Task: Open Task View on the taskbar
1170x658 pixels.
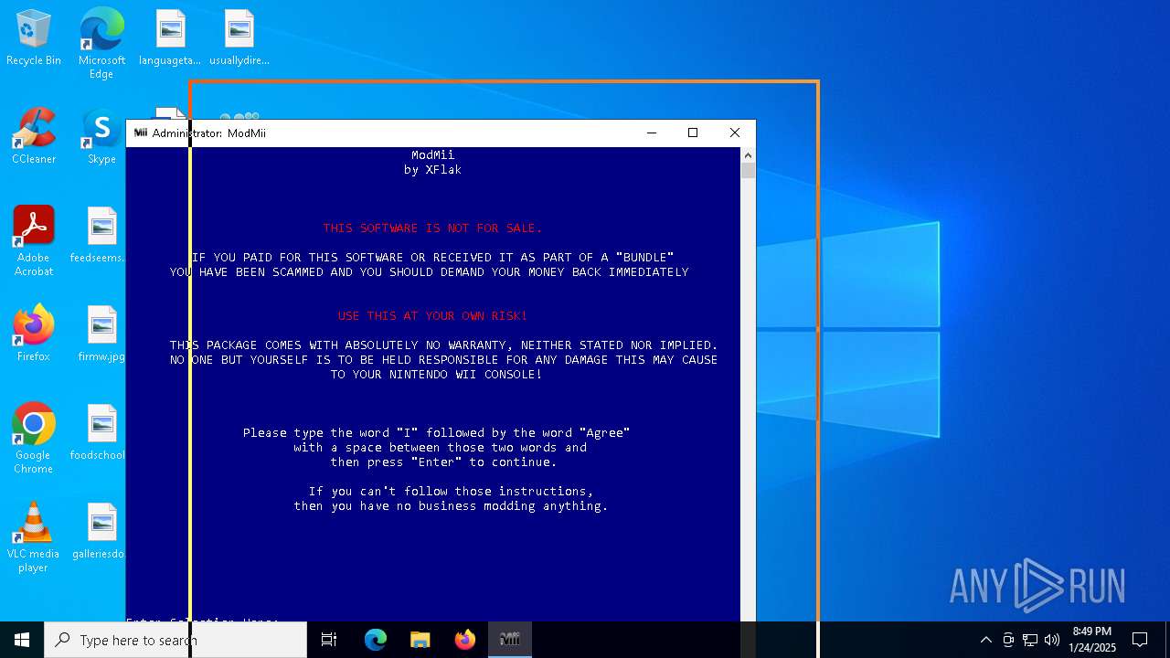Action: (x=329, y=640)
